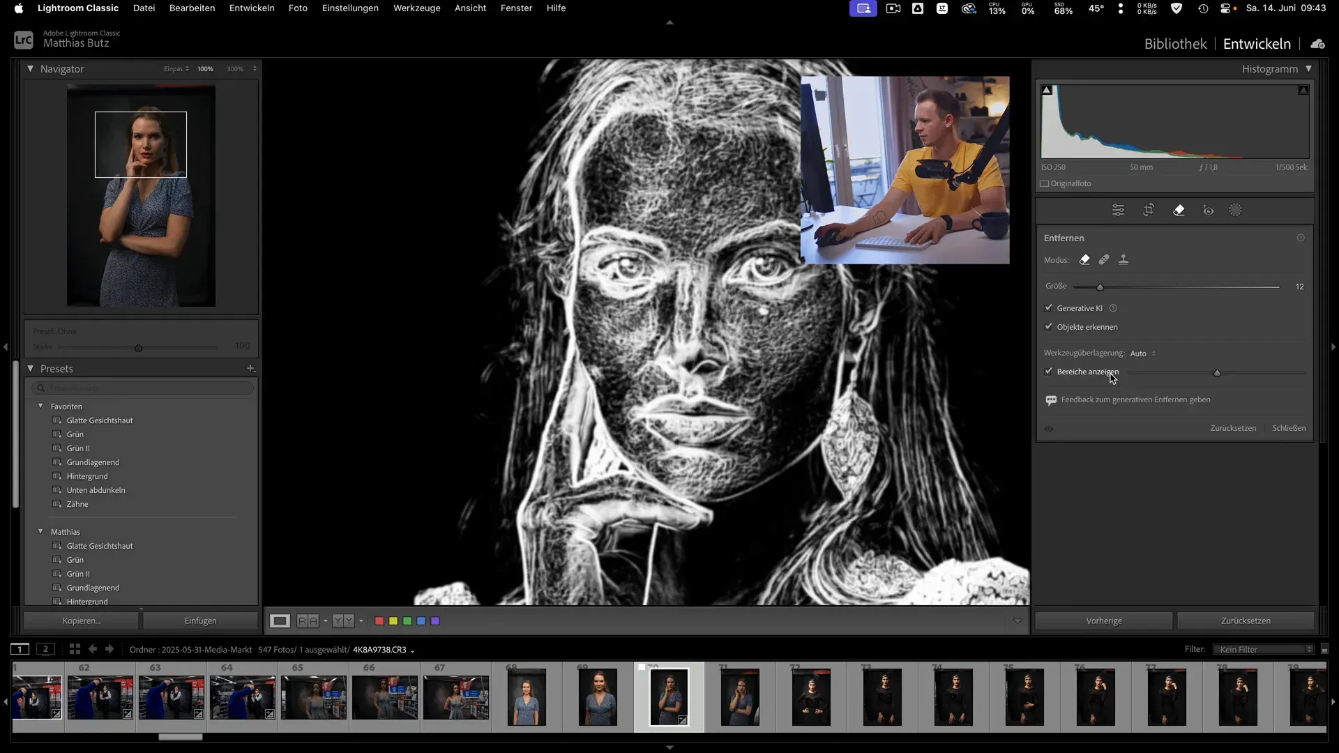The height and width of the screenshot is (753, 1339).
Task: Click the Größe slider handle
Action: click(1100, 287)
